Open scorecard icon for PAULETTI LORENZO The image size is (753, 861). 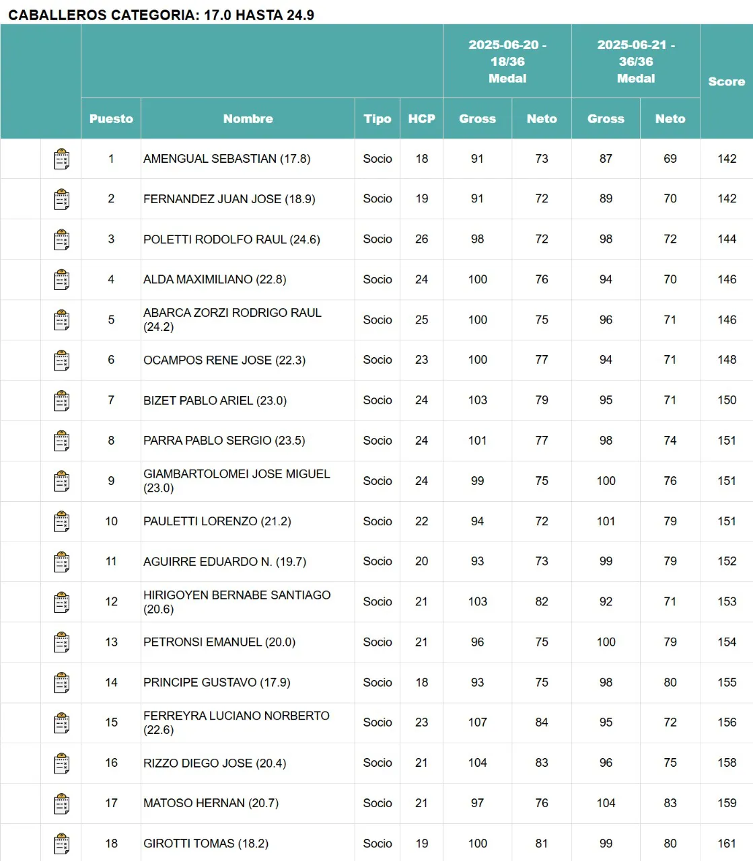[61, 522]
